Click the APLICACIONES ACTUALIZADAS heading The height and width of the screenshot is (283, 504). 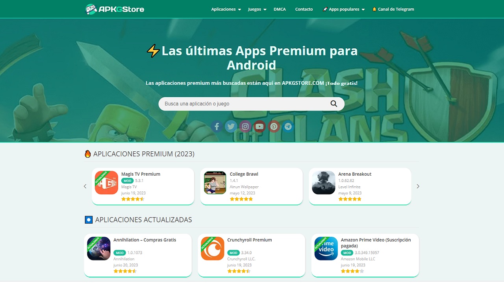143,220
